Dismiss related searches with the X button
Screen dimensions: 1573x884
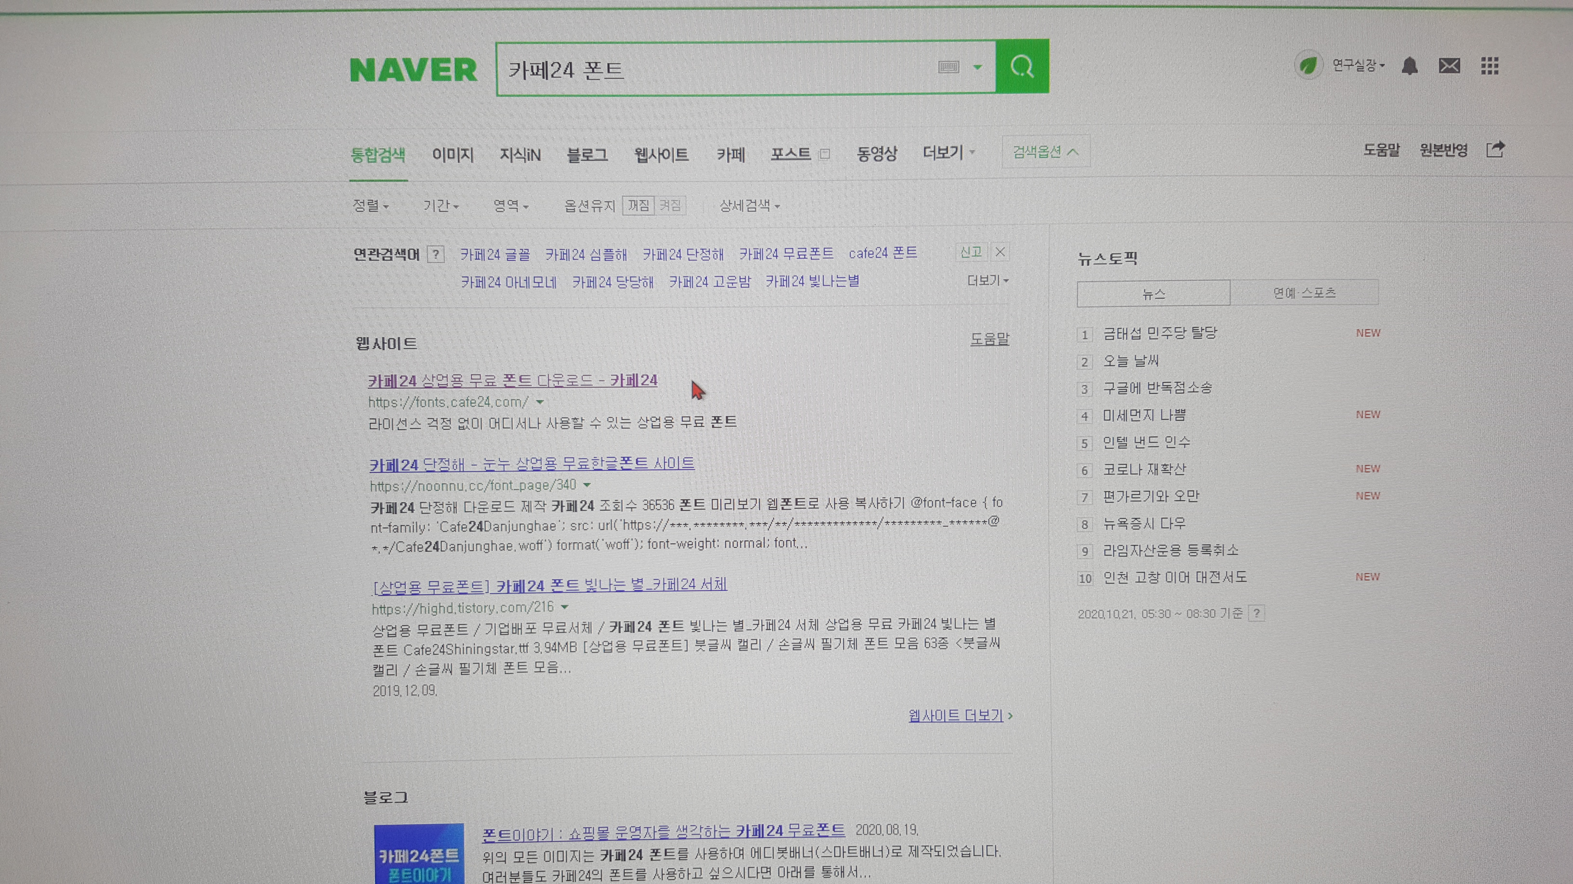pyautogui.click(x=1000, y=252)
